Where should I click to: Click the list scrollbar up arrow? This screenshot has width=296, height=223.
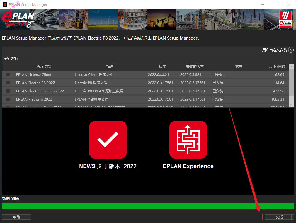pos(291,67)
